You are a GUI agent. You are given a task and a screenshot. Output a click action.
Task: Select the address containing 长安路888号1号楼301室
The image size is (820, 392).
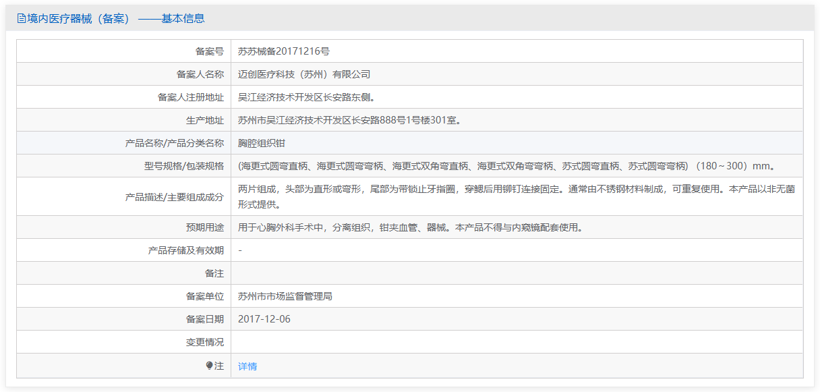pyautogui.click(x=349, y=120)
